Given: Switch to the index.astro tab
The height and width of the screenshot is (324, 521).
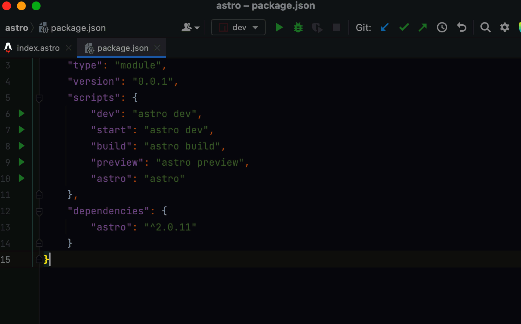Looking at the screenshot, I should click(x=39, y=48).
